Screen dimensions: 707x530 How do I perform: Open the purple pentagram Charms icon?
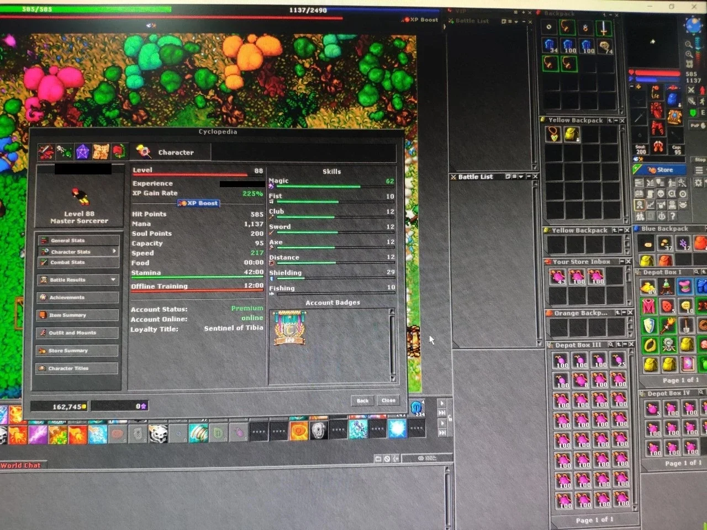coord(82,151)
